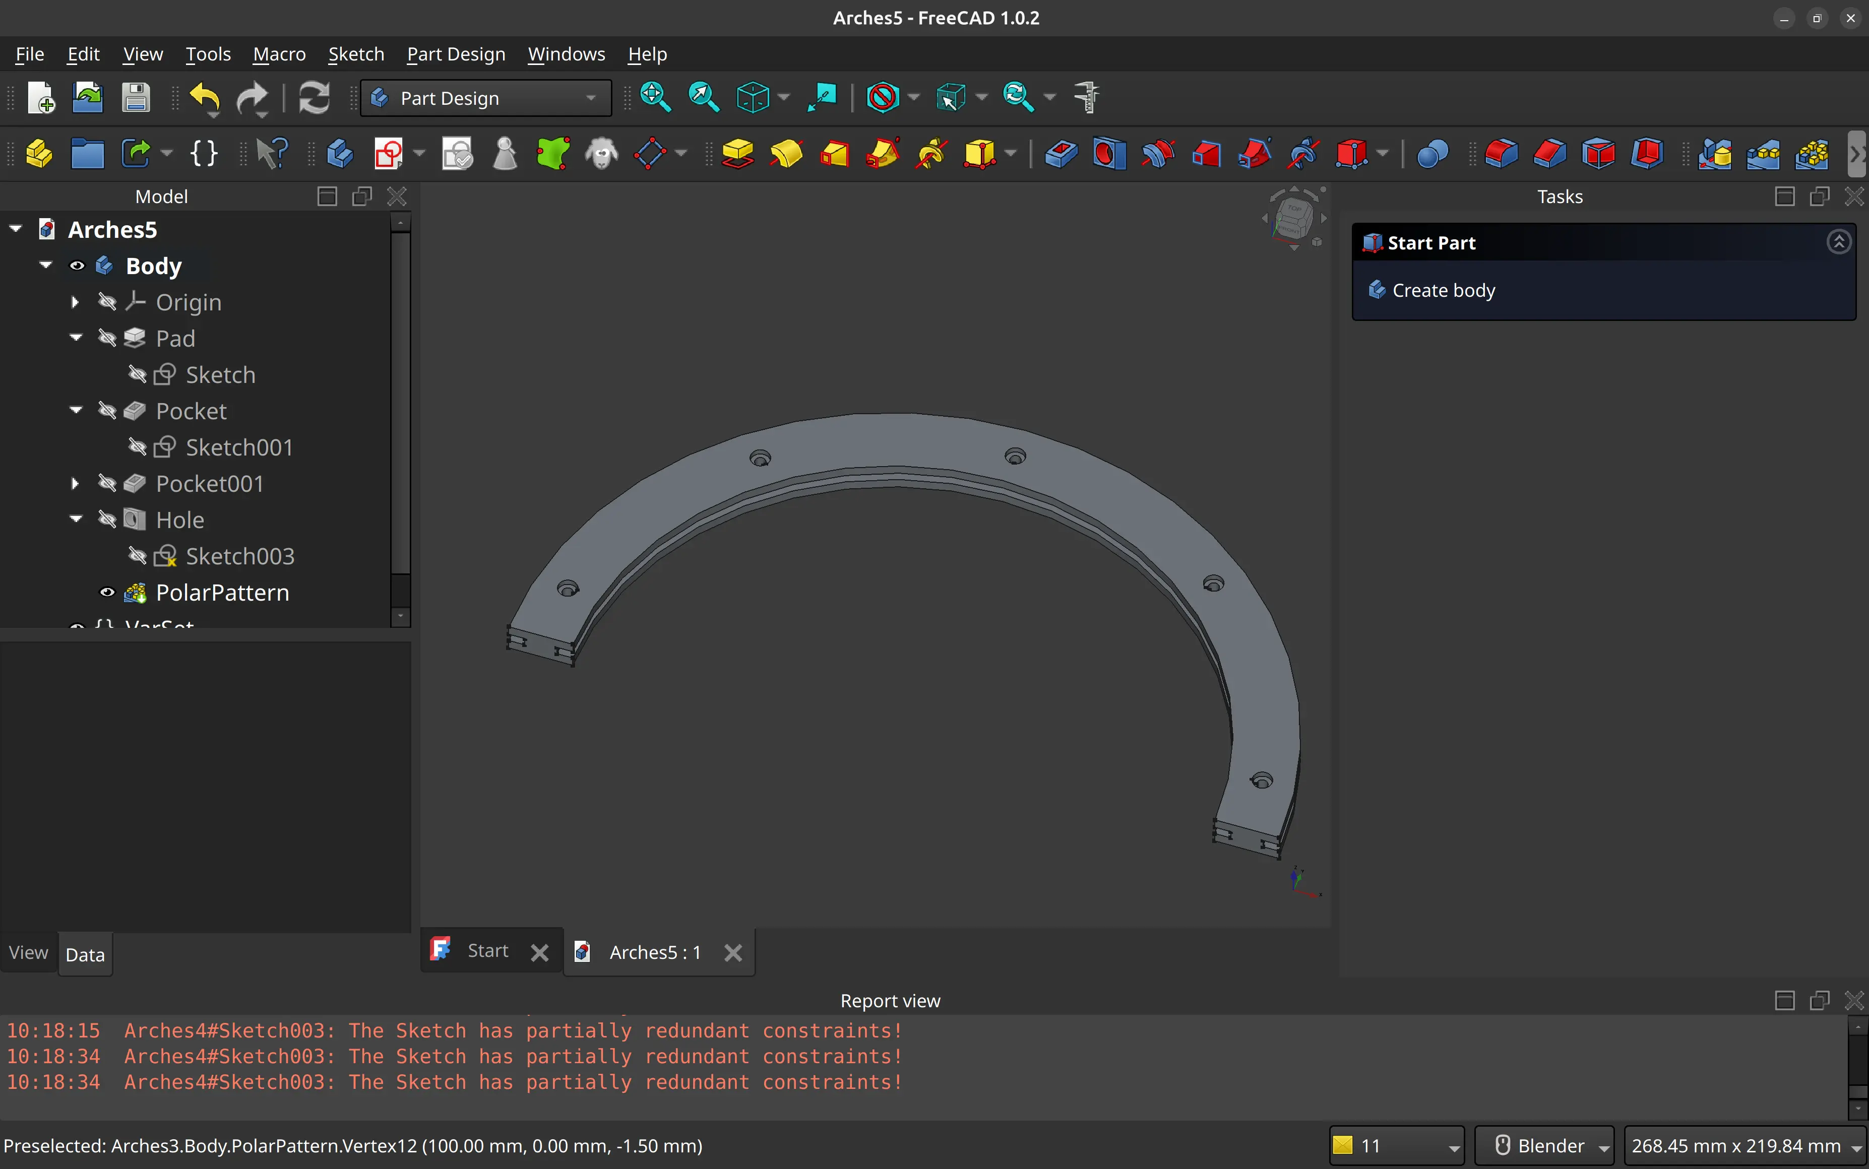Open the Sketch menu
The image size is (1869, 1169).
click(x=356, y=54)
